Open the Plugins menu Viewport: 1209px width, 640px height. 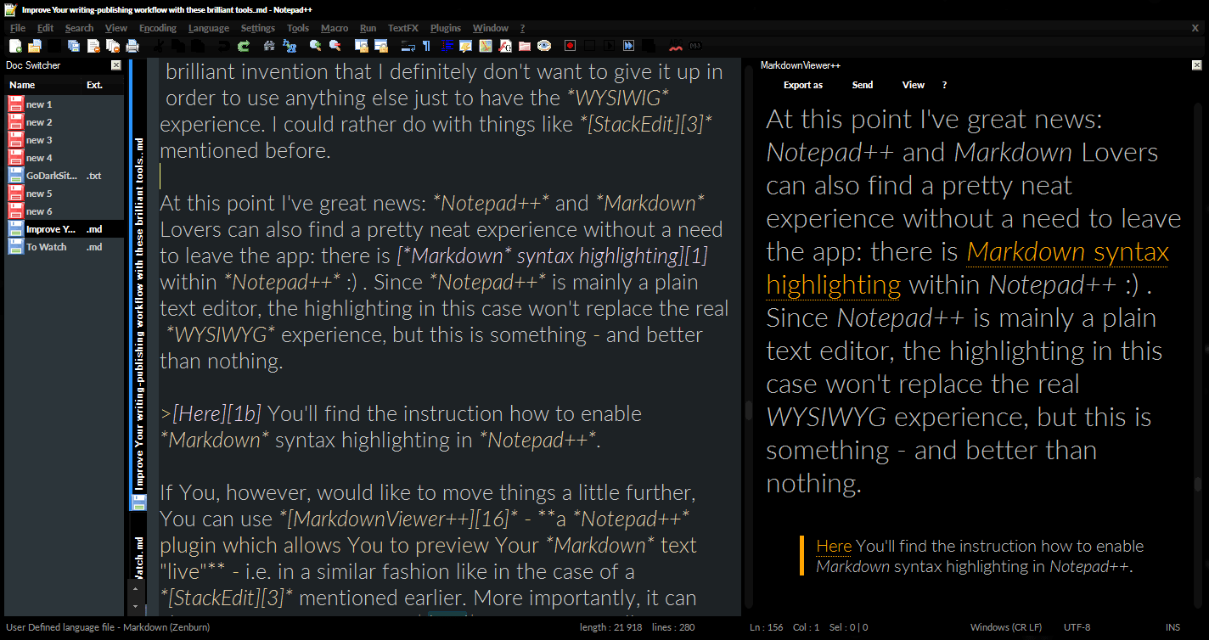click(445, 27)
